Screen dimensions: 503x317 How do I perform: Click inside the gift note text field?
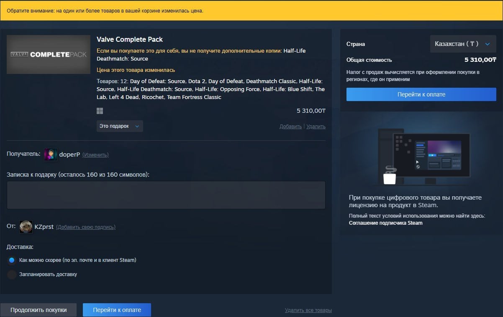coord(166,194)
